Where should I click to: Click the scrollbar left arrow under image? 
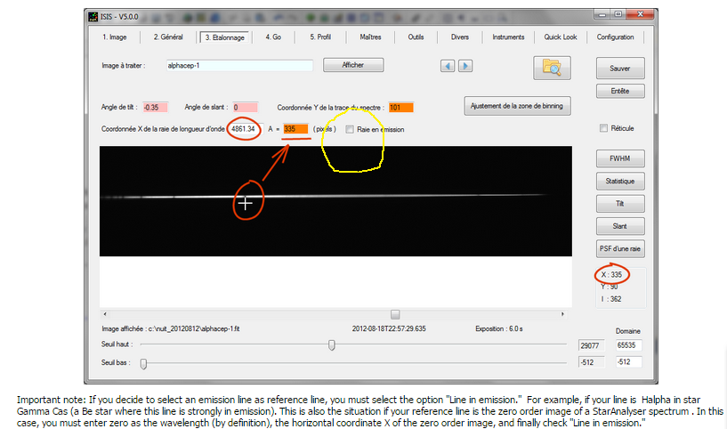pos(105,314)
